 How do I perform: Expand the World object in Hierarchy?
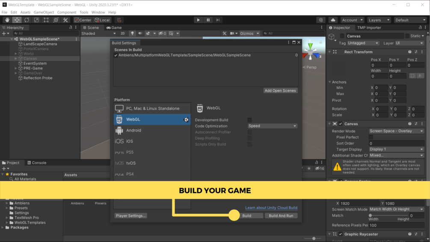click(16, 54)
